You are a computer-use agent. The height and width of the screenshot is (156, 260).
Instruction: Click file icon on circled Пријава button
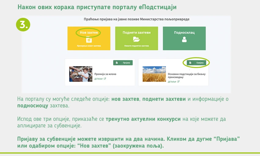coord(190,63)
